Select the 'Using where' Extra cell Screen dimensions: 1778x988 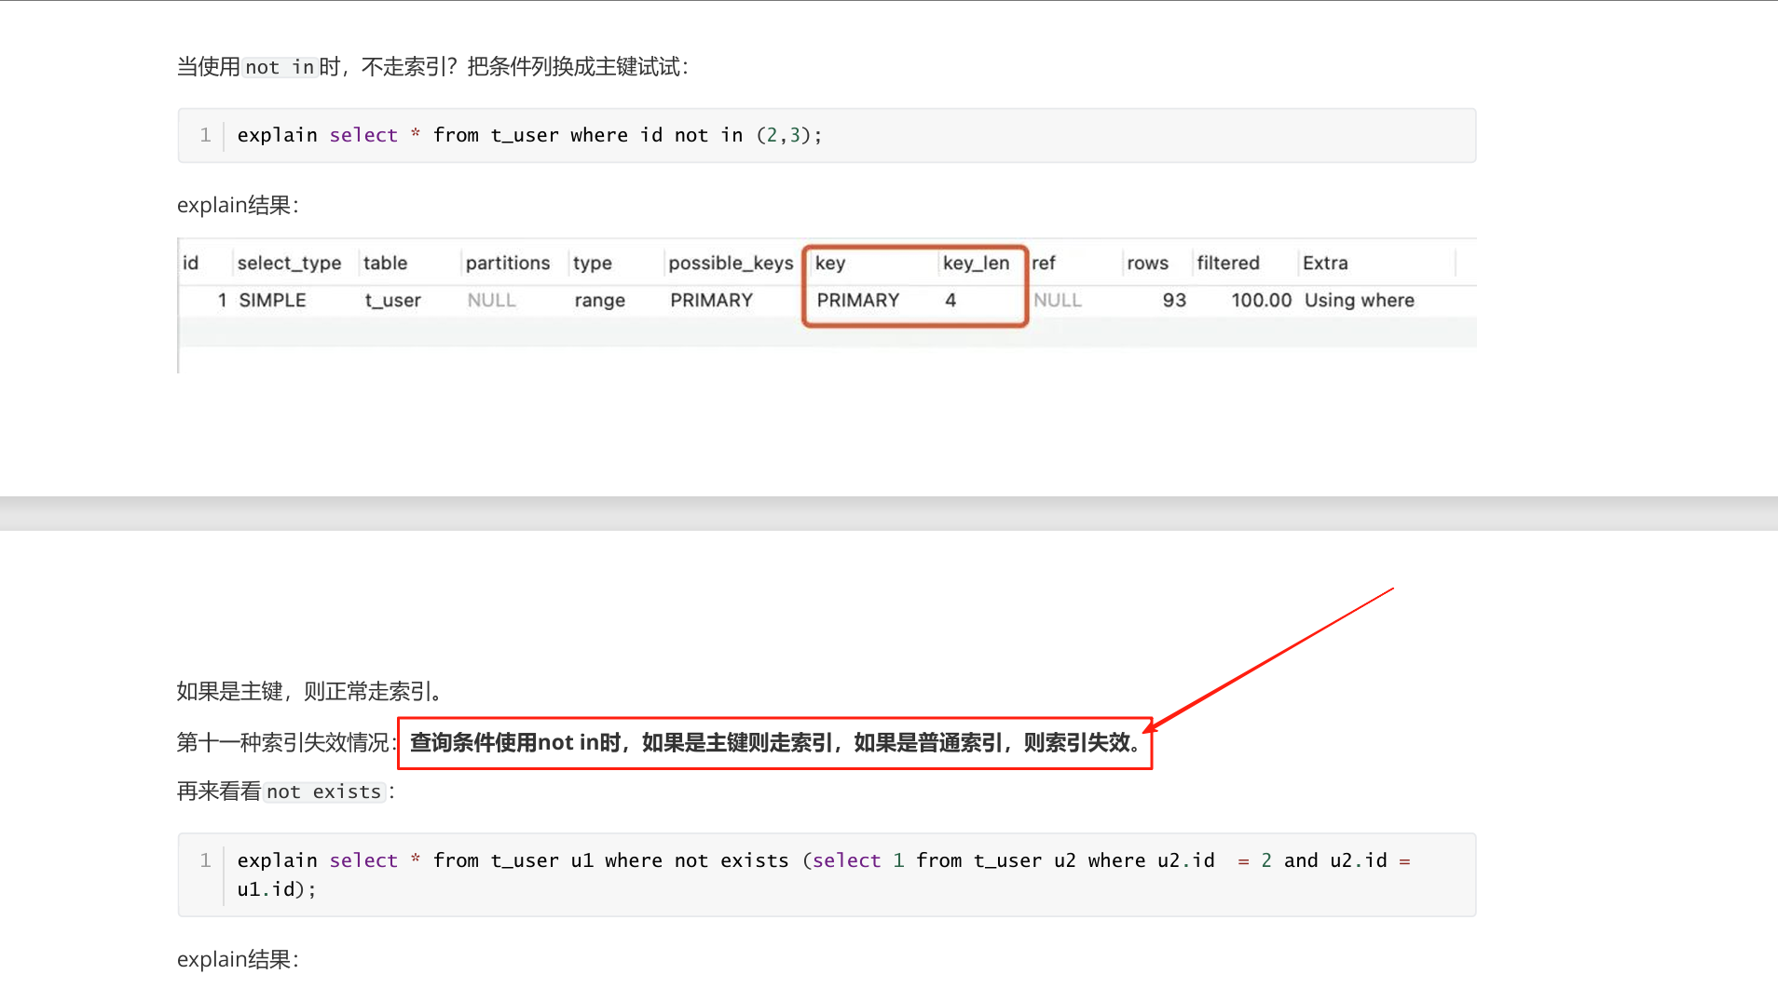tap(1359, 301)
